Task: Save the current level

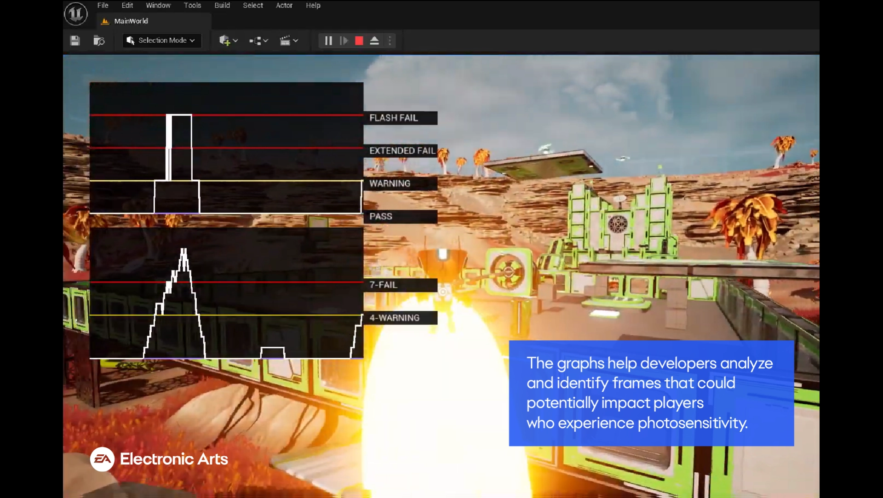Action: tap(75, 40)
